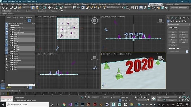Open the Create tab plus icon in command panel

pos(168,18)
